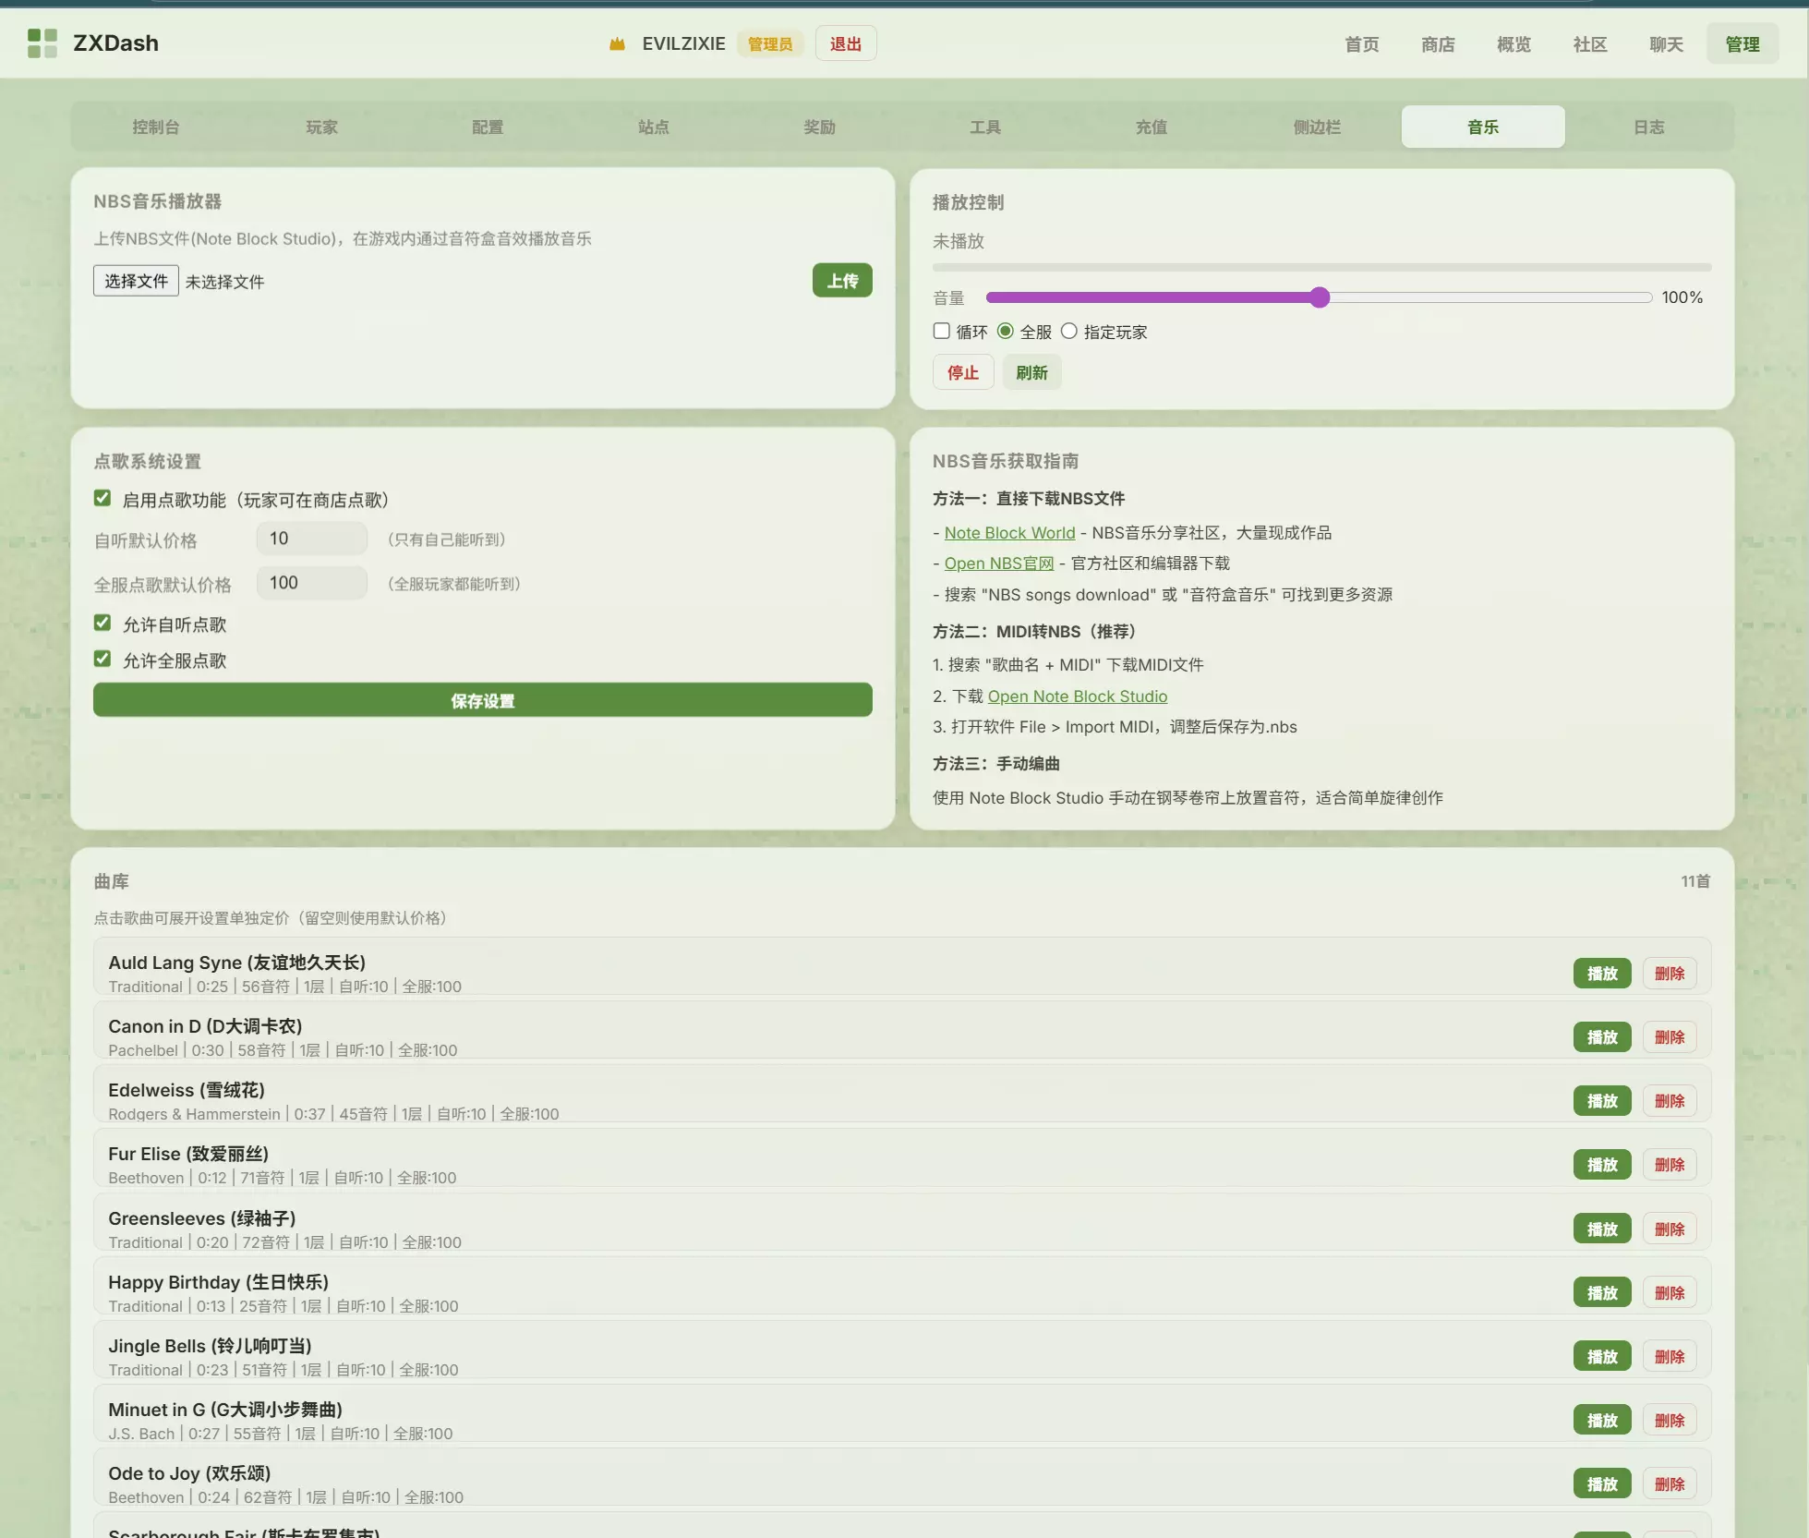Click the 全服点歌默认价格 input field
The image size is (1809, 1538).
click(312, 583)
